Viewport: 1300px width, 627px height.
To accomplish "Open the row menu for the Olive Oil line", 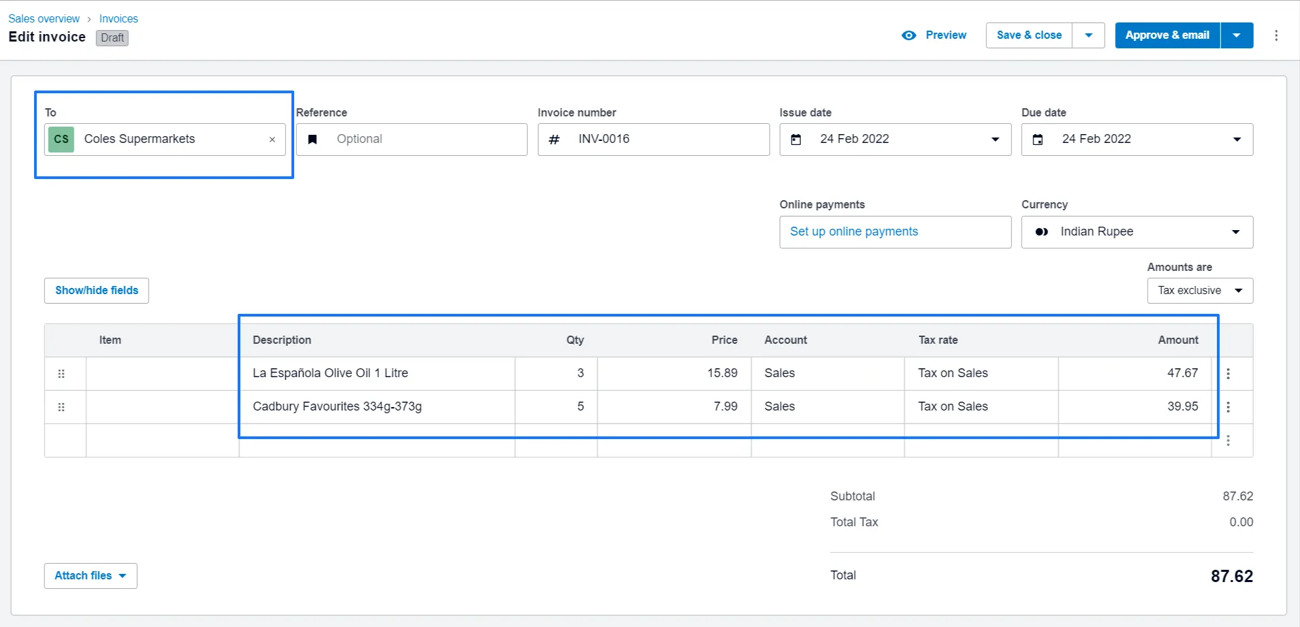I will coord(1228,374).
